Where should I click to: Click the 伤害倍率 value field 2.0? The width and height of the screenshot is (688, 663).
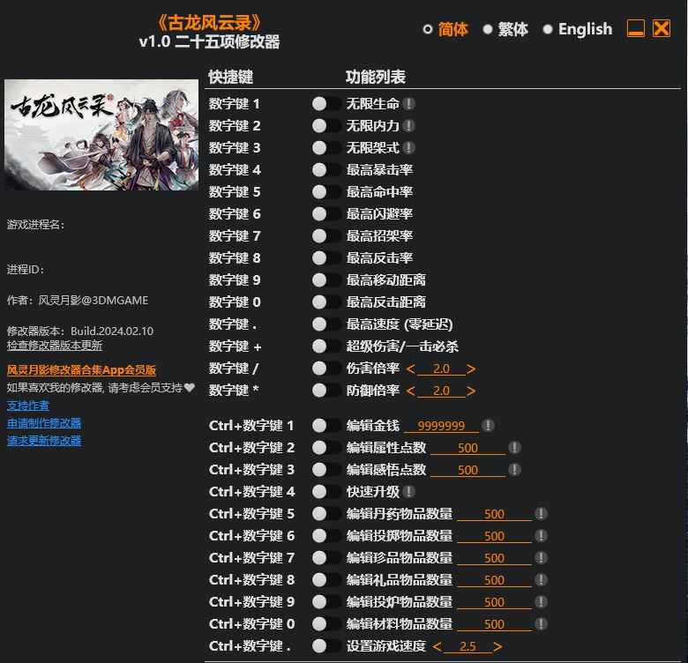pos(441,369)
